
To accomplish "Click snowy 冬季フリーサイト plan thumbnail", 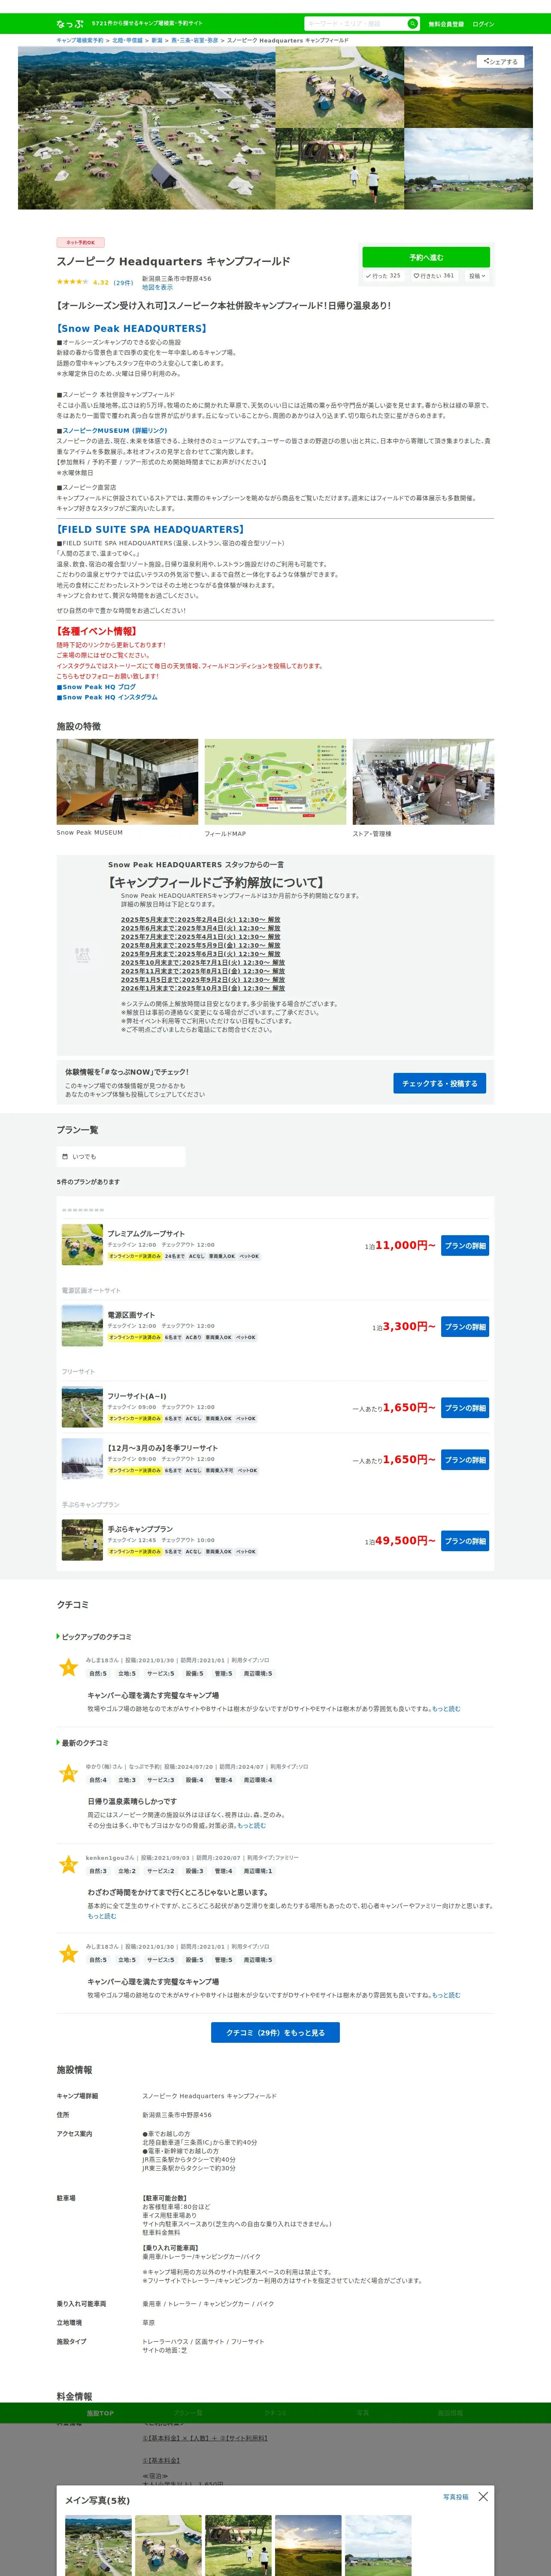I will tap(82, 1459).
